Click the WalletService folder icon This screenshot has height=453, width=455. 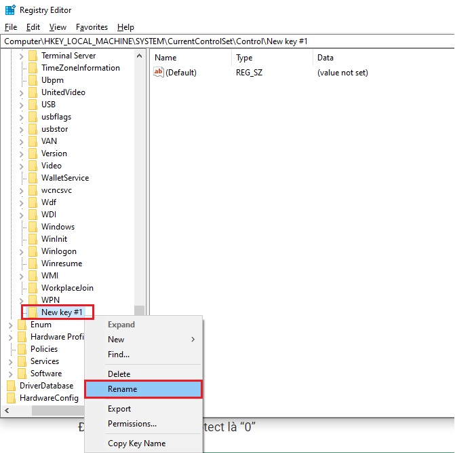click(x=32, y=178)
